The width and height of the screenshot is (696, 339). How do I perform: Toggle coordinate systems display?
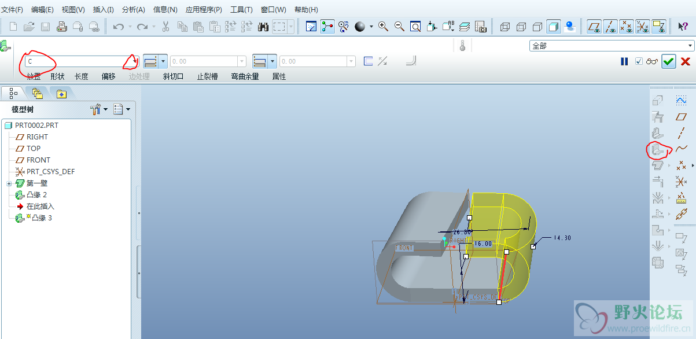[x=642, y=26]
